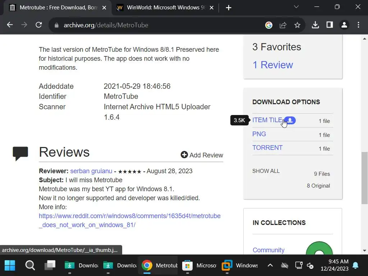Open the PNG download option
The image size is (368, 276).
pos(259,134)
